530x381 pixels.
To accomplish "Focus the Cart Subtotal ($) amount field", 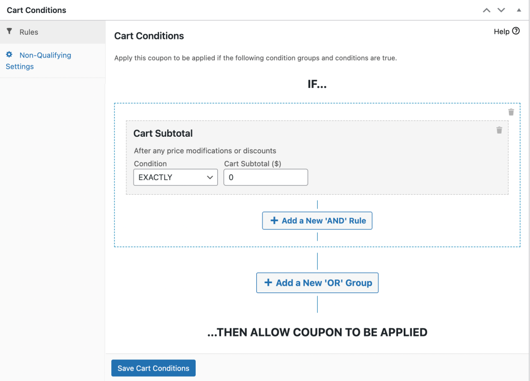I will point(266,177).
